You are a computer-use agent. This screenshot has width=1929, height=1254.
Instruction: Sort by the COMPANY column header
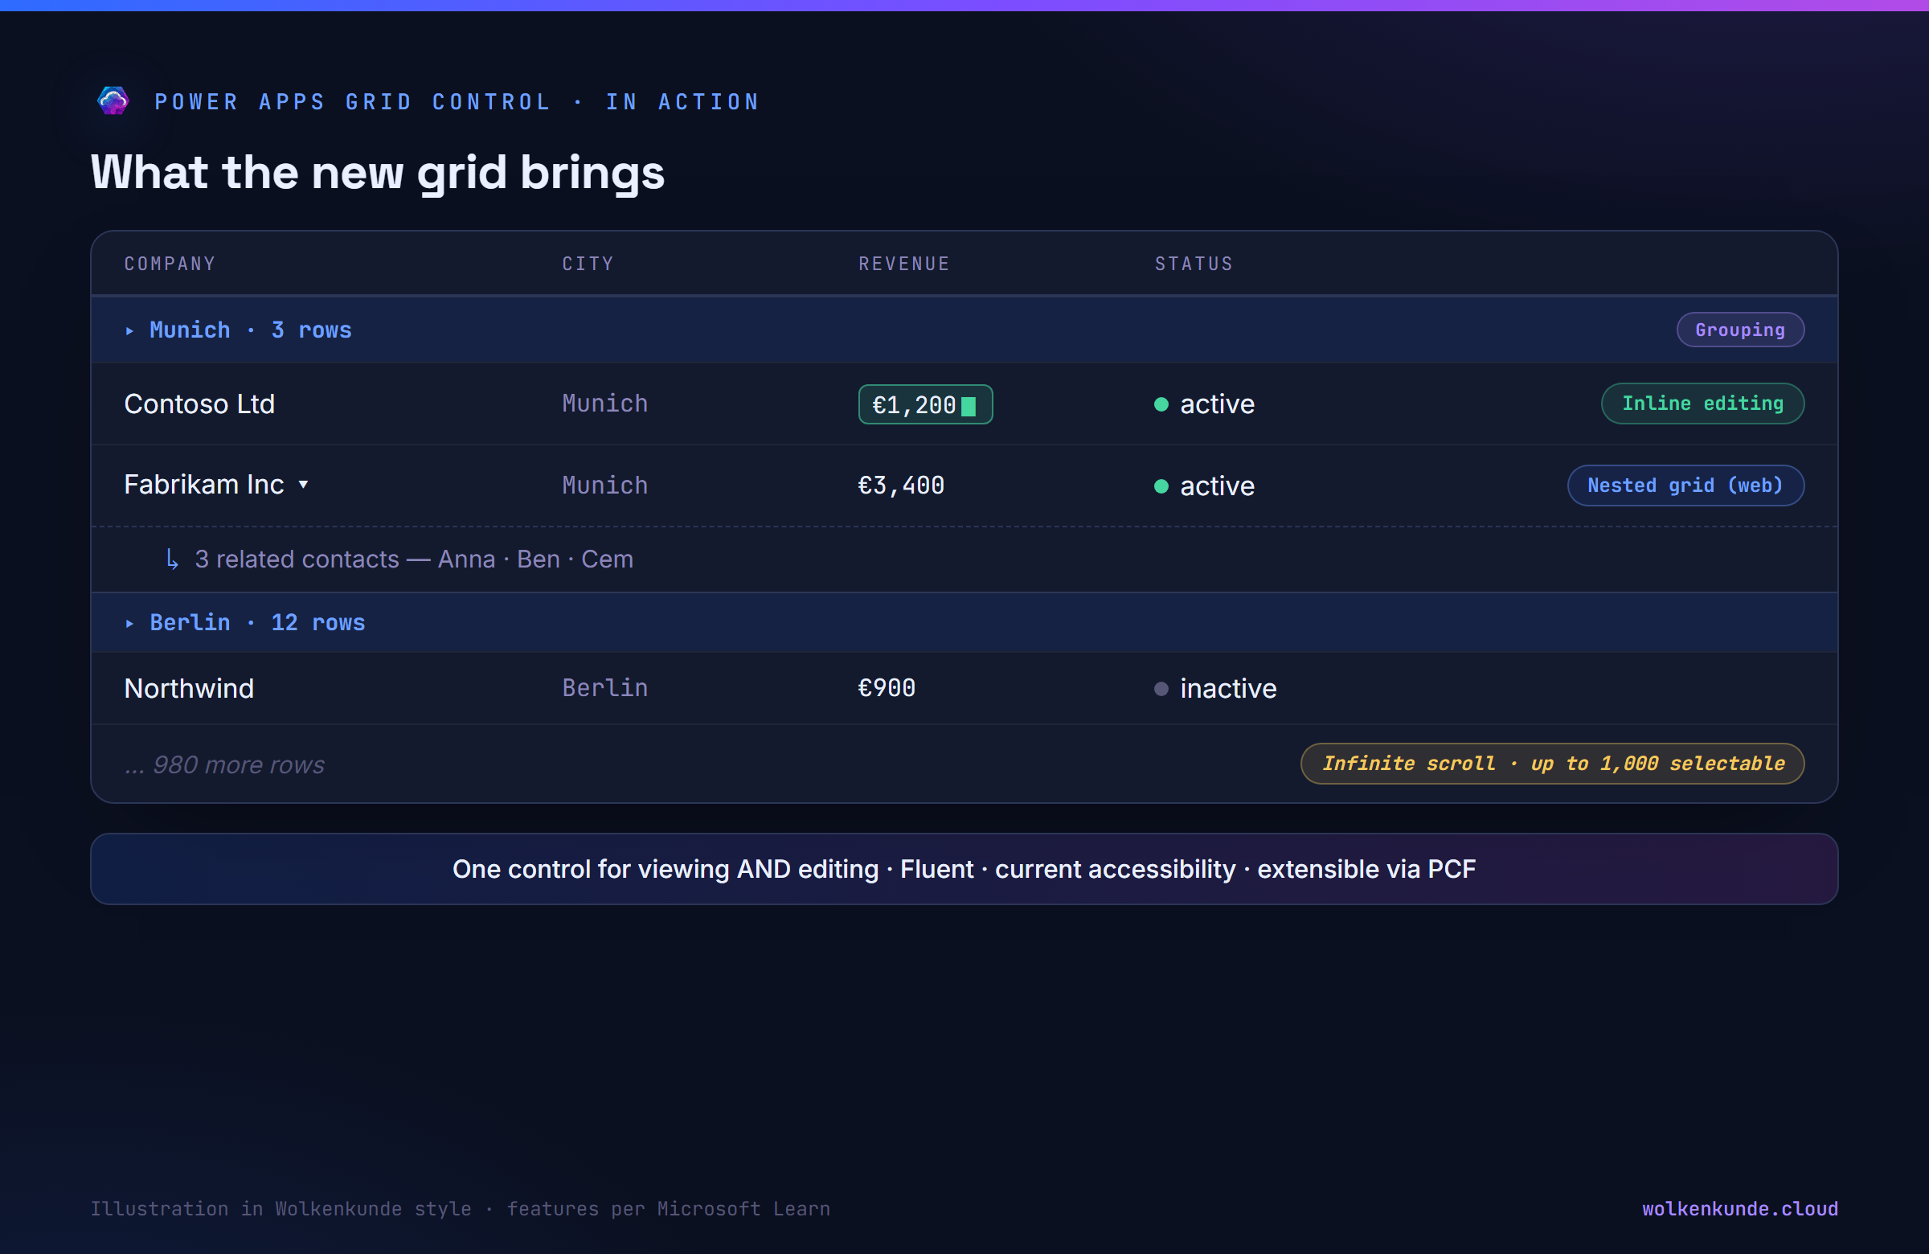tap(170, 264)
